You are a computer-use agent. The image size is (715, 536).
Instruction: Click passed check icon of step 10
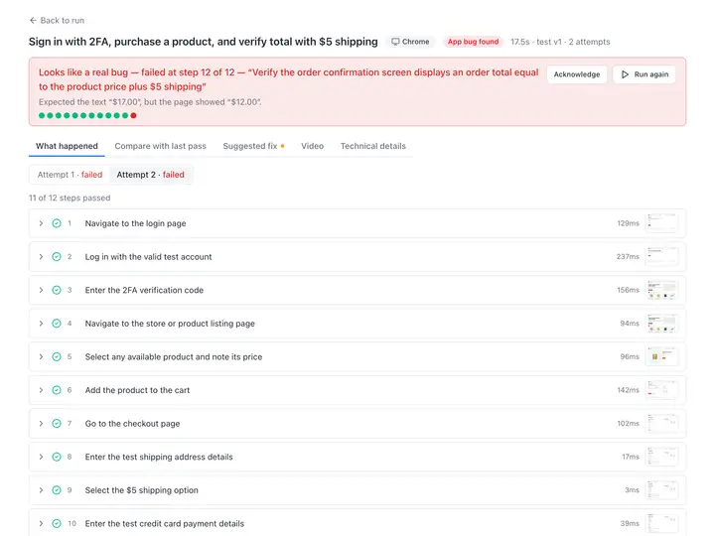click(x=57, y=523)
